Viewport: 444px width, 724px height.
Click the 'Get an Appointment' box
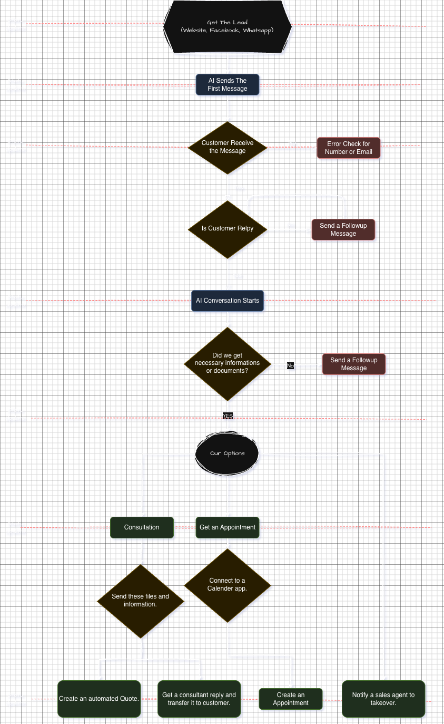[x=228, y=527]
